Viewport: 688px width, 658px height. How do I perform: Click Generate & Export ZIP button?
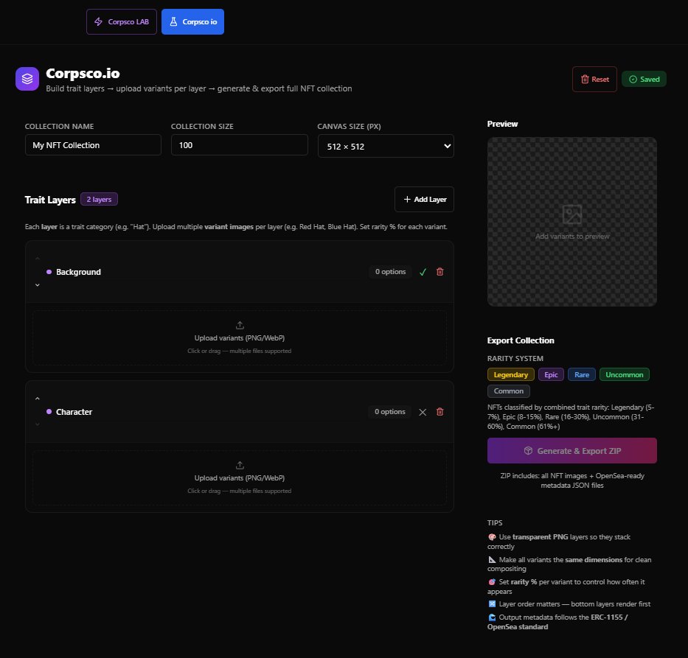[x=572, y=451]
